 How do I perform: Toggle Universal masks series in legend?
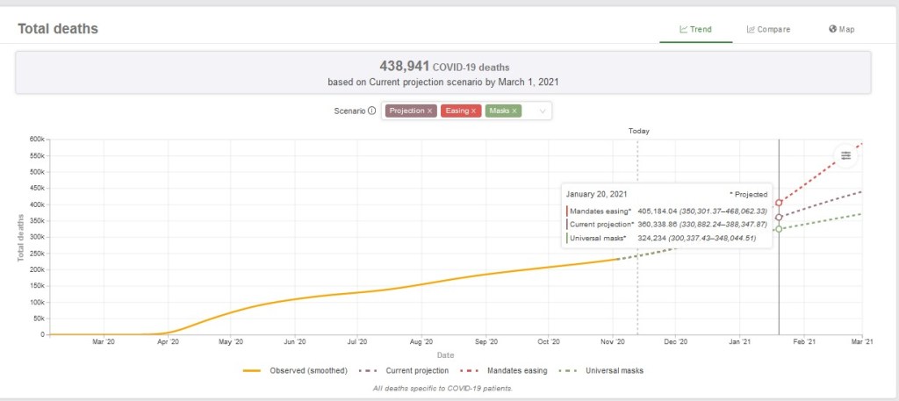[608, 371]
